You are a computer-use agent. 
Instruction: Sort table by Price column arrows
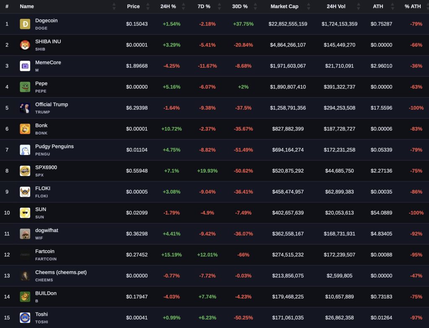coord(147,6)
